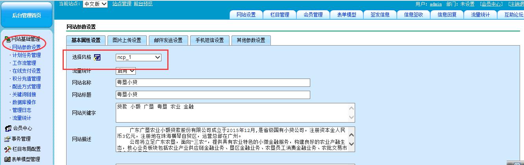The height and width of the screenshot is (165, 524).
Task: Click the 栏目布局配置 tools icon
Action: 7,149
